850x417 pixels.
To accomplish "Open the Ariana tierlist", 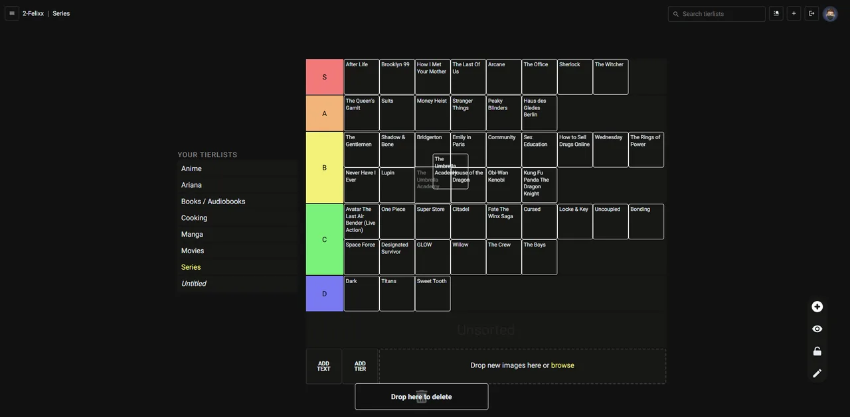I will [x=238, y=185].
